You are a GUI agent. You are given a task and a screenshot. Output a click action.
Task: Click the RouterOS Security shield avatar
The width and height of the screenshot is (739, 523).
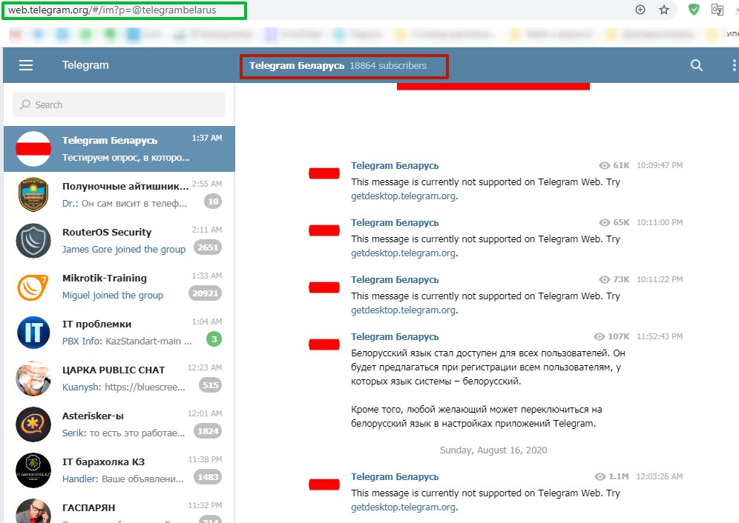click(33, 241)
